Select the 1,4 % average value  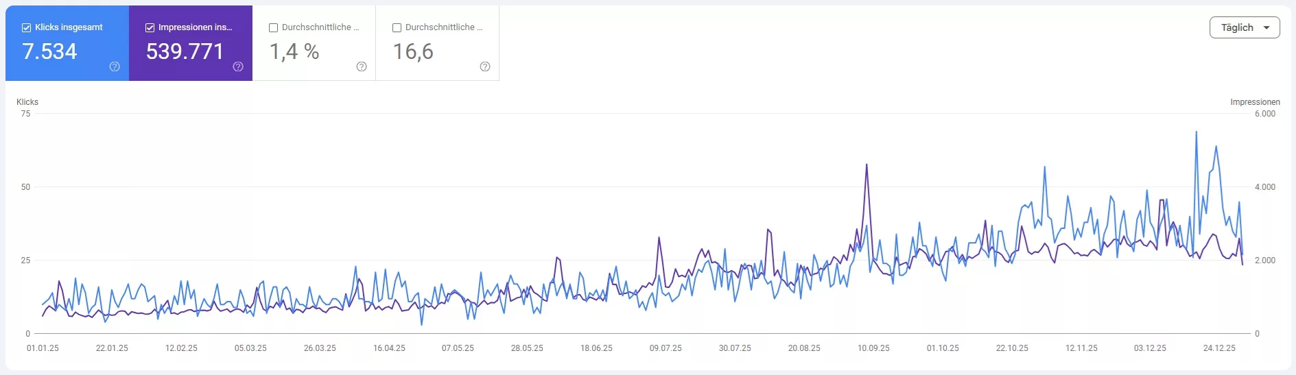pos(294,51)
